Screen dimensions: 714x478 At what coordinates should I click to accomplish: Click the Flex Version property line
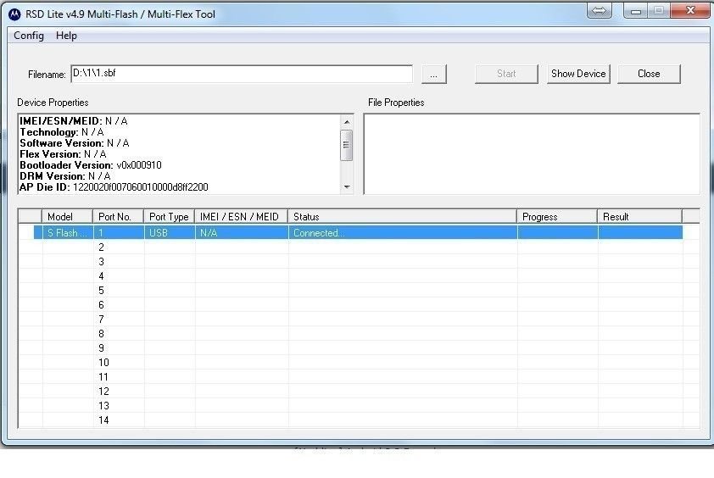[x=63, y=154]
